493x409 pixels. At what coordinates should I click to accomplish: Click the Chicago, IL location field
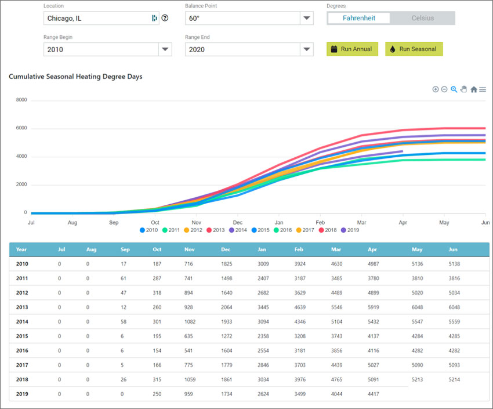(x=101, y=18)
